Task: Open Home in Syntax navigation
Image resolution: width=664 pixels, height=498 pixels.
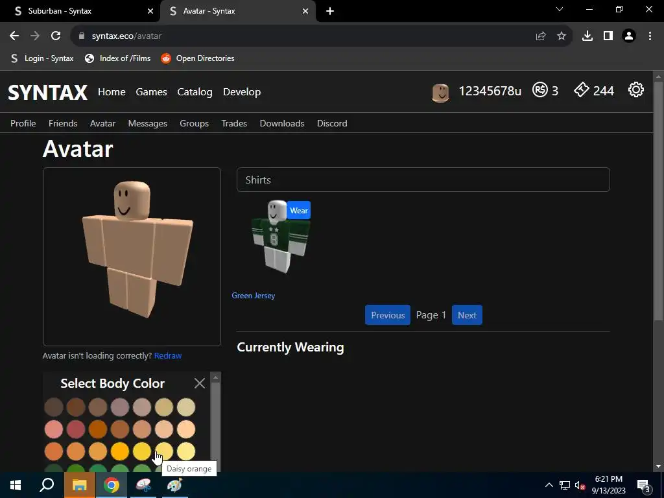Action: point(112,92)
